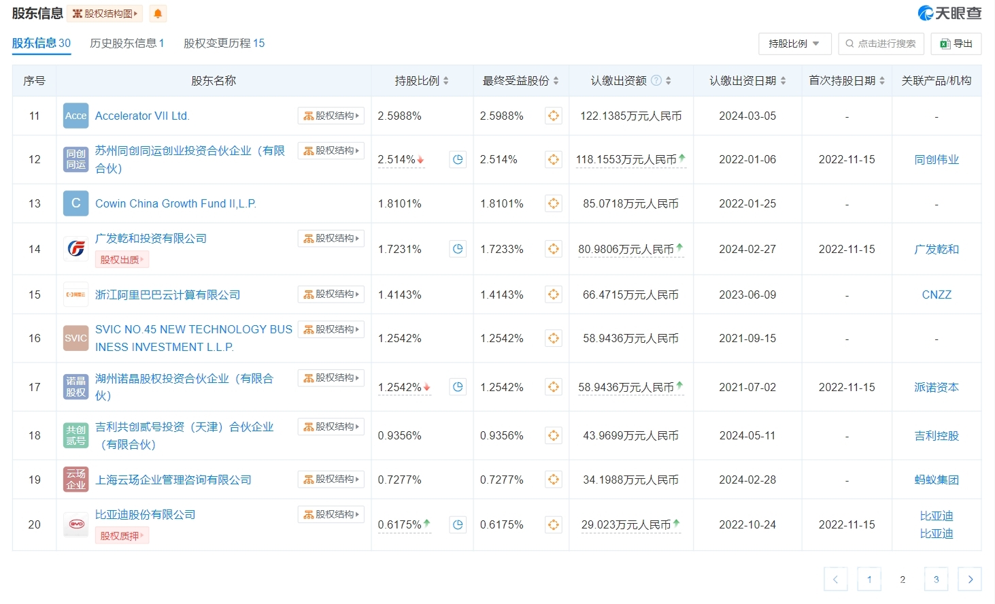995x604 pixels.
Task: Open 派诺资本 related institution link
Action: pyautogui.click(x=937, y=387)
